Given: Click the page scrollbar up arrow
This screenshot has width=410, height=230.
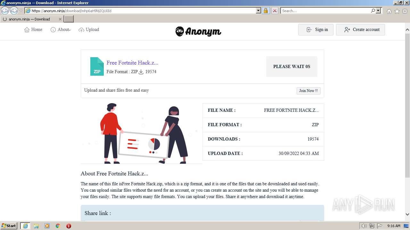Looking at the screenshot, I should pyautogui.click(x=407, y=30).
